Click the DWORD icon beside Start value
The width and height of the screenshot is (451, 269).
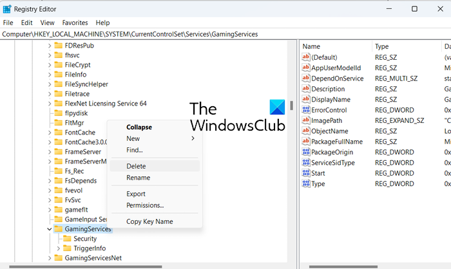pos(306,173)
